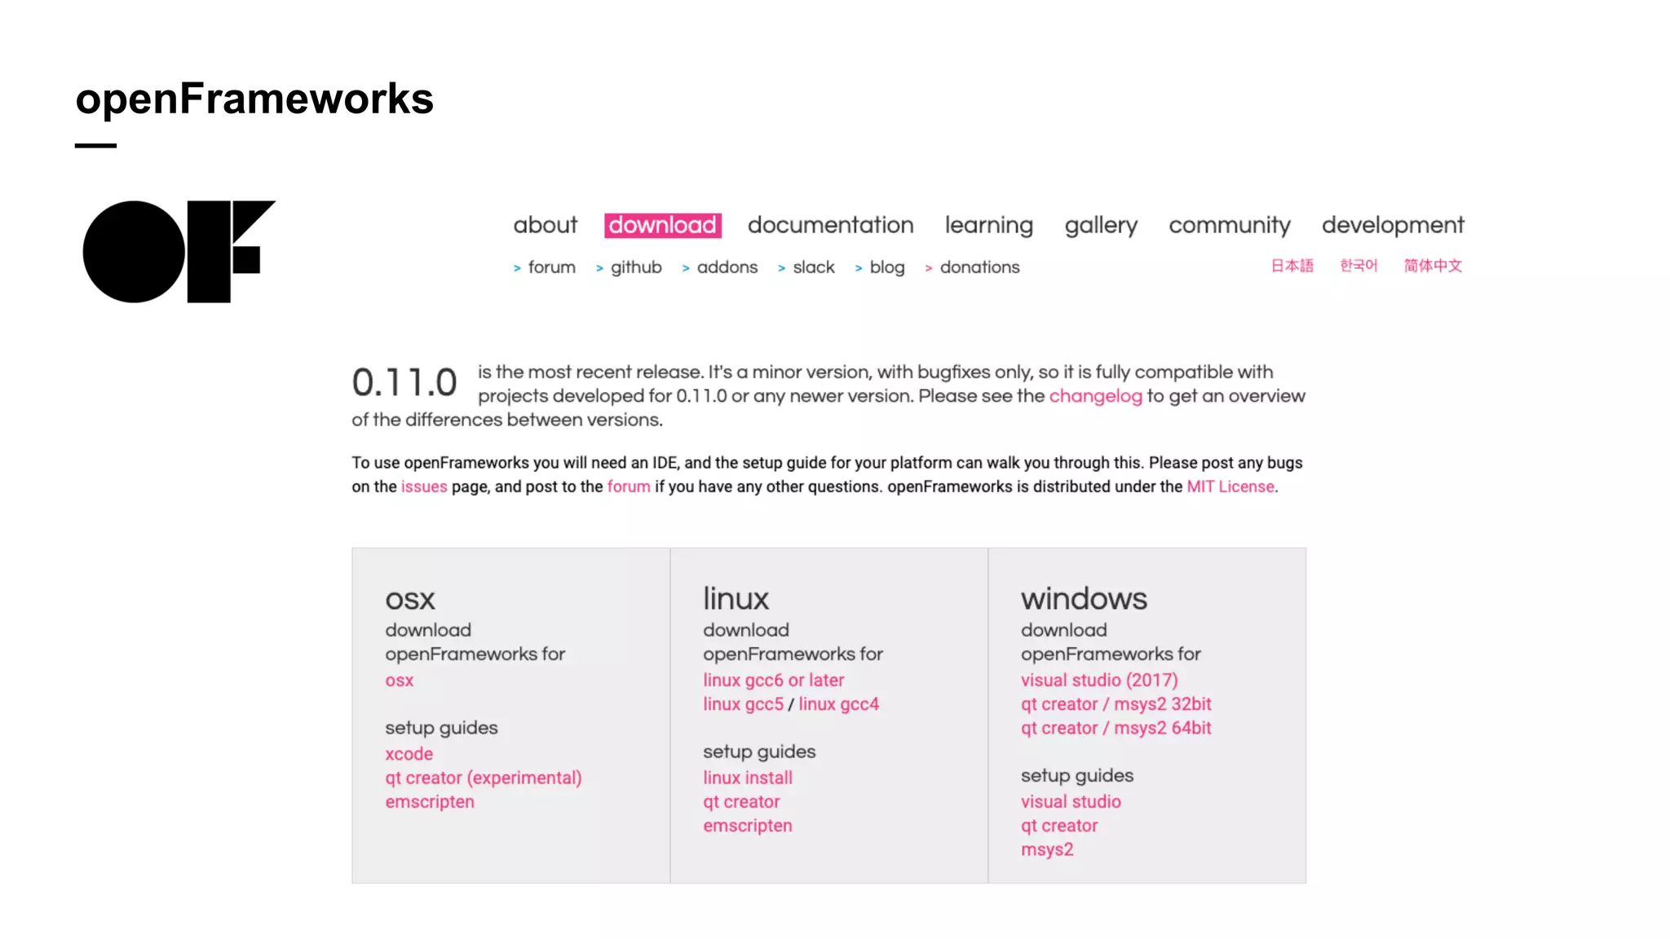
Task: Open the linux install guide
Action: coord(748,778)
